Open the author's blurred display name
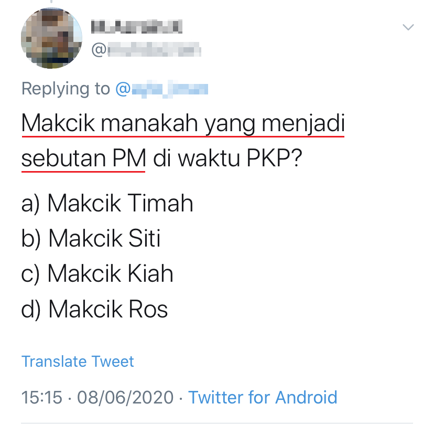Viewport: 434px width, 425px height. [x=136, y=25]
